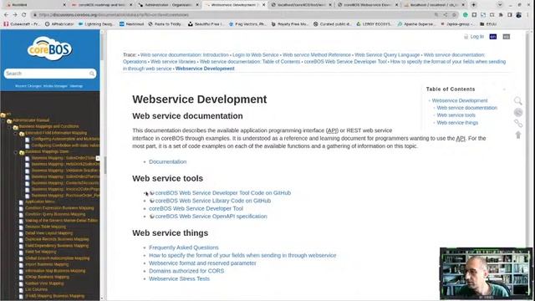Open Web Service Query Language in trace breadcrumb
Image resolution: width=535 pixels, height=301 pixels.
(387, 55)
